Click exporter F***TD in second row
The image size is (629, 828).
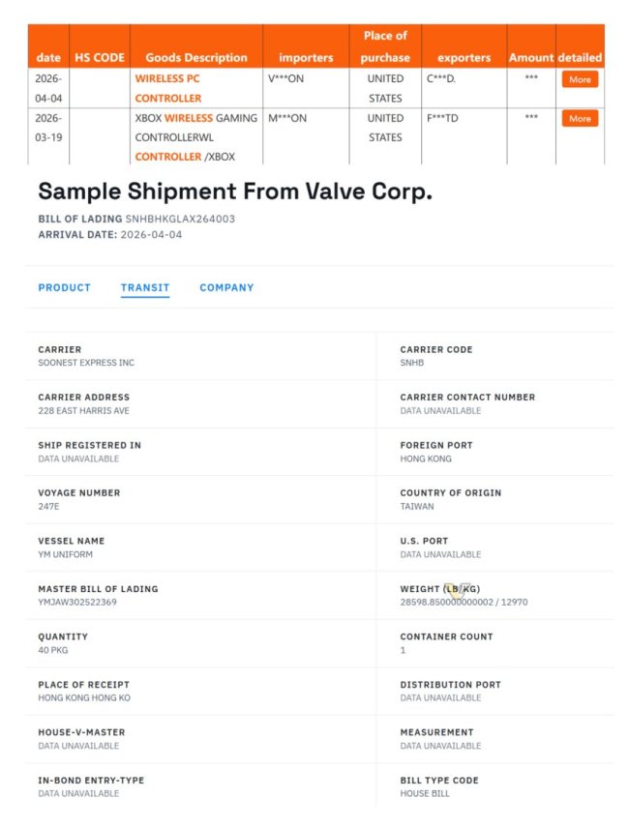click(442, 119)
